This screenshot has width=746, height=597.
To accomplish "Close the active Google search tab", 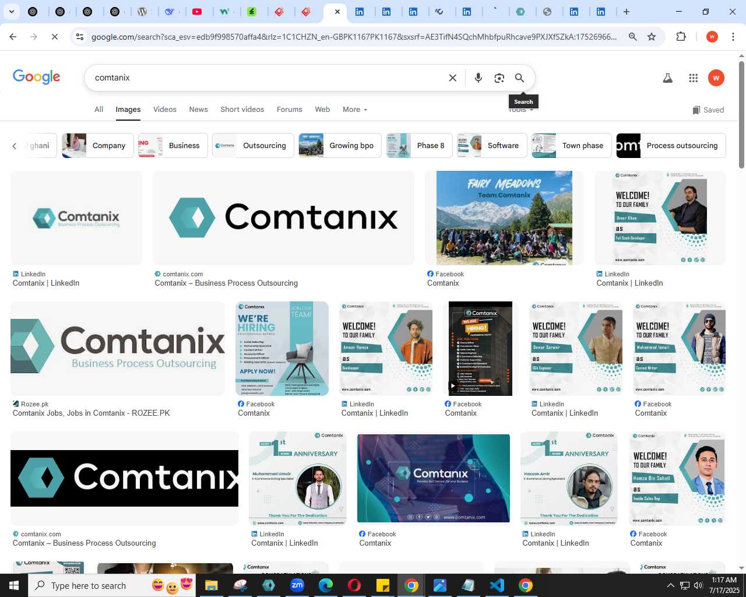I will click(x=337, y=12).
